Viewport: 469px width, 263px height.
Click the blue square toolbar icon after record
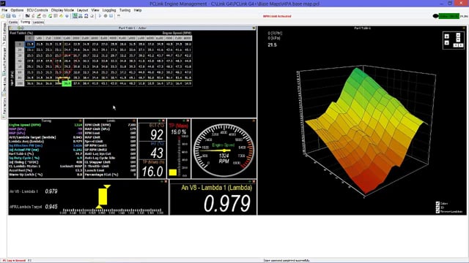pyautogui.click(x=111, y=16)
